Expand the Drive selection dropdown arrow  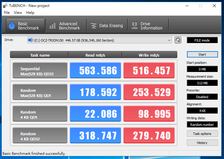pos(169,40)
